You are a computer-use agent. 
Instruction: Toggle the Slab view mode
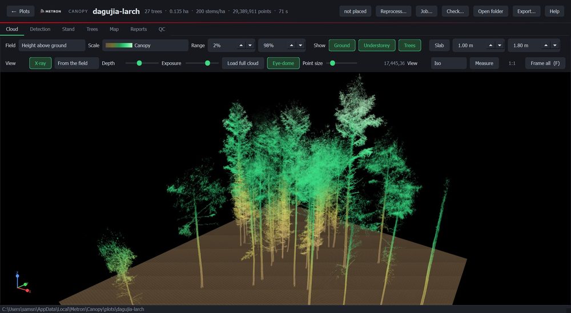coord(439,46)
